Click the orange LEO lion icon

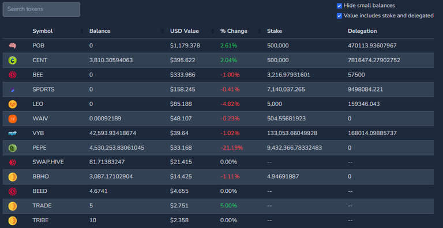click(13, 104)
